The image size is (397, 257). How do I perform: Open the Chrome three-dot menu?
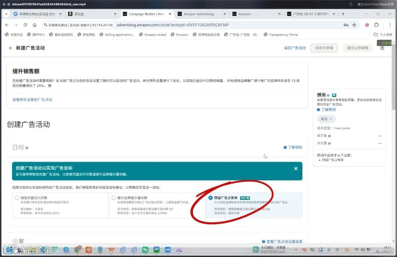(390, 25)
